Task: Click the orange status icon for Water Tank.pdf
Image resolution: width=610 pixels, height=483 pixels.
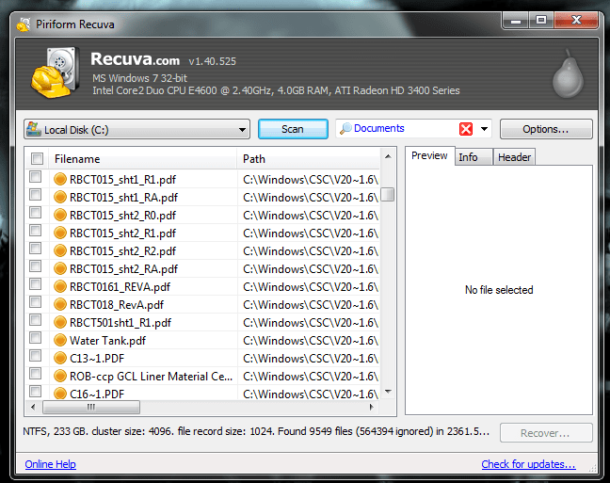Action: point(60,340)
